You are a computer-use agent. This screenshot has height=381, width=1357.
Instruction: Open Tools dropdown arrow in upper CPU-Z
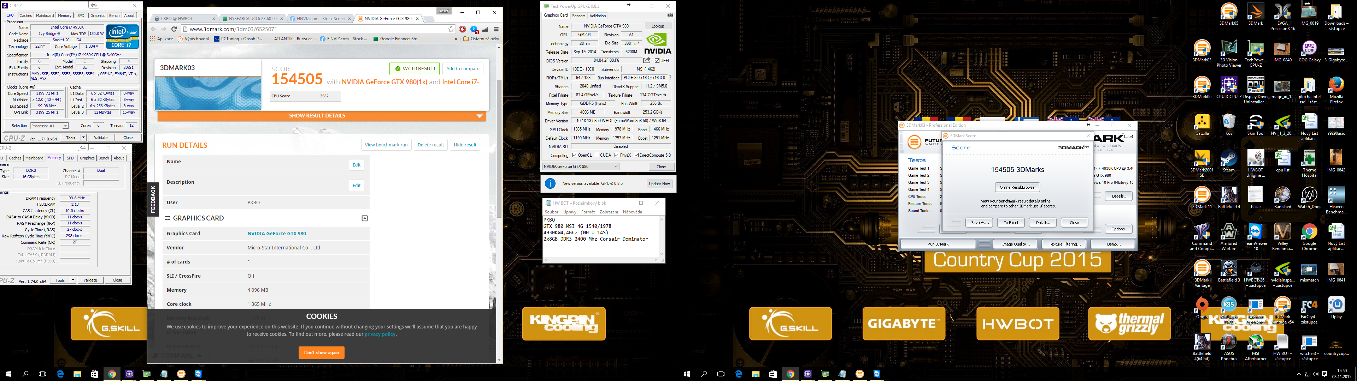tap(83, 138)
